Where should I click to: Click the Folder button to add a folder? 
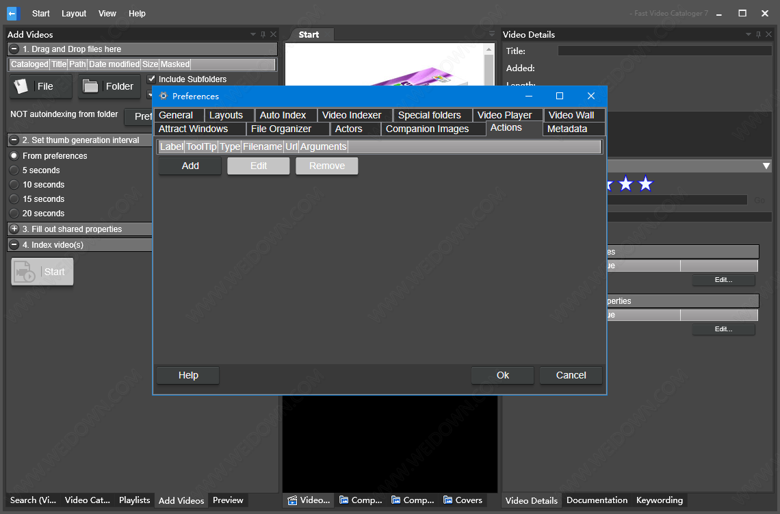[109, 86]
